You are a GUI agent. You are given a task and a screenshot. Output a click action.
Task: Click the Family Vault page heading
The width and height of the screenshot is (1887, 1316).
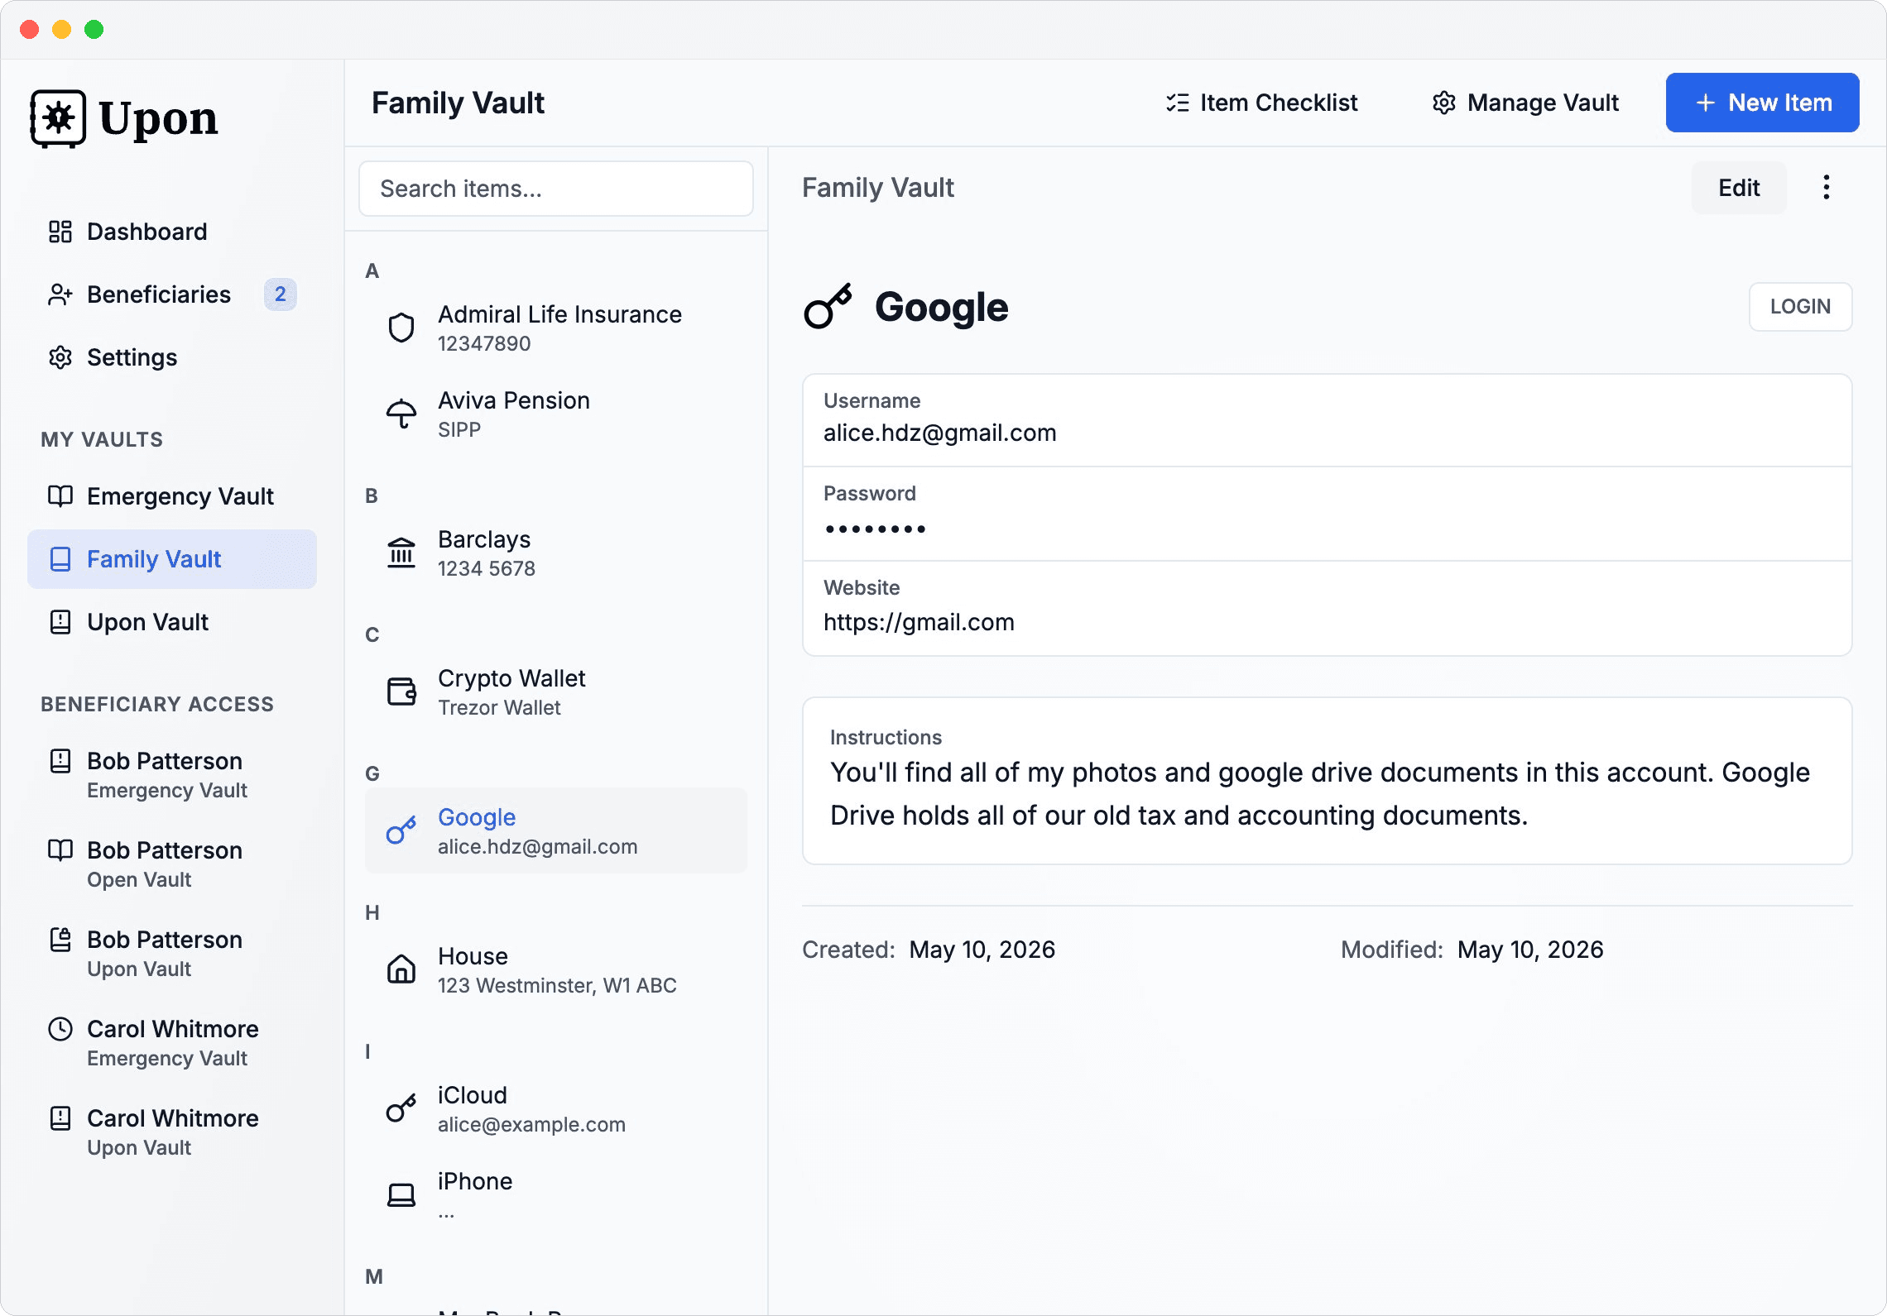coord(458,103)
